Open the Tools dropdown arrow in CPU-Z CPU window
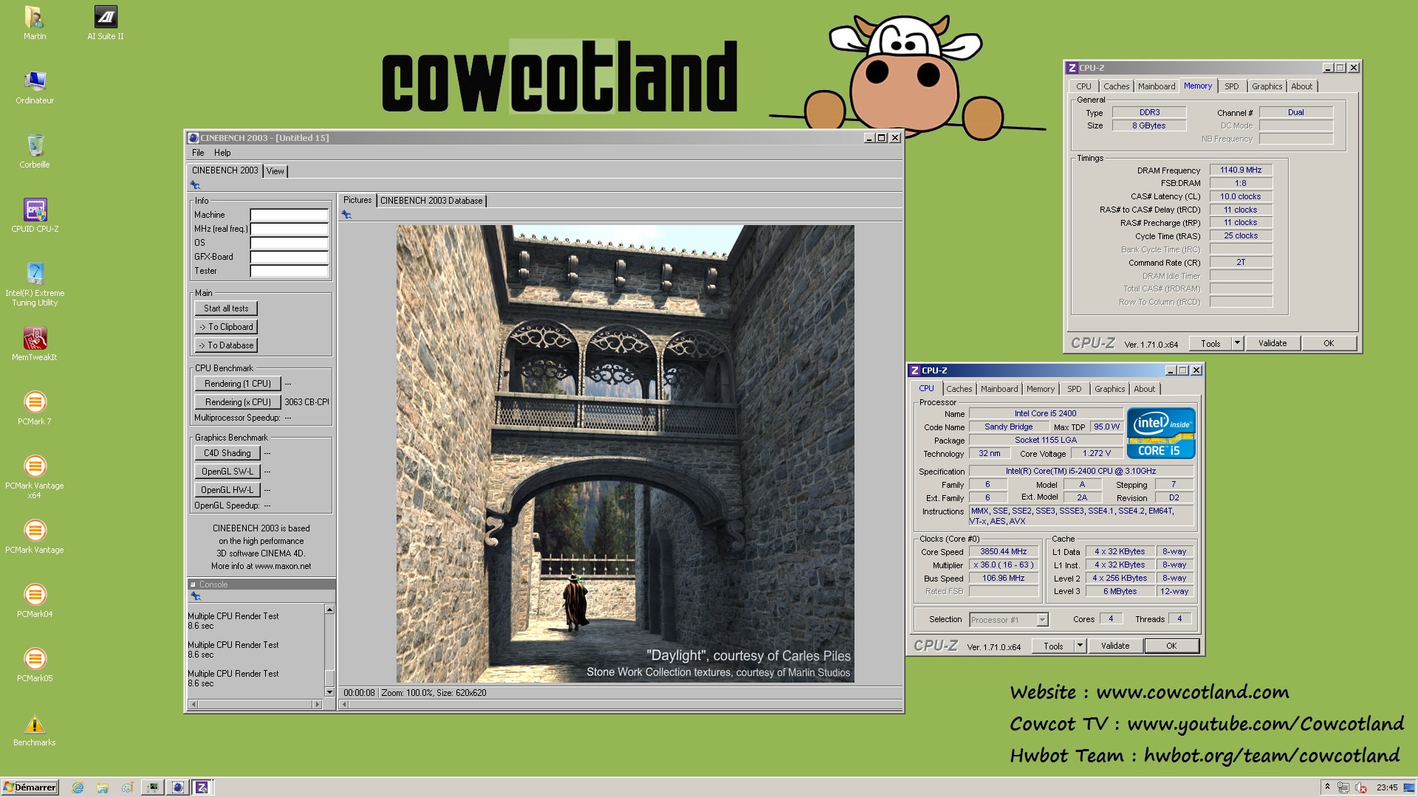Image resolution: width=1418 pixels, height=797 pixels. pyautogui.click(x=1080, y=646)
